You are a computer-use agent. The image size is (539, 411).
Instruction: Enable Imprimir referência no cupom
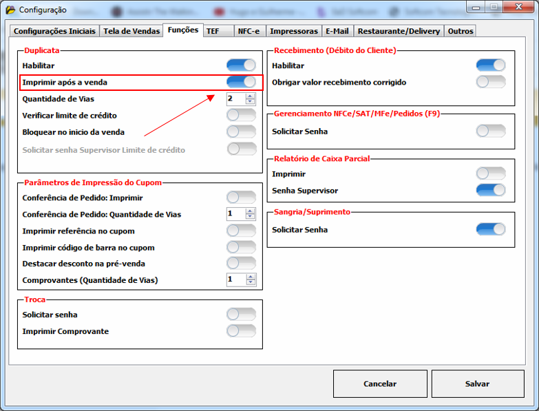click(x=241, y=231)
